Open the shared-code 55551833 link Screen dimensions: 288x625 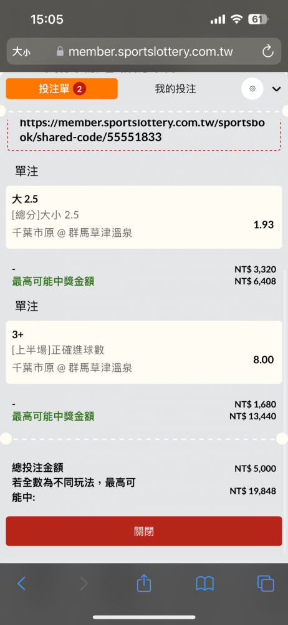coord(142,131)
